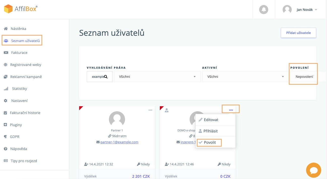This screenshot has width=327, height=179.
Task: Click the three-dots icon on DEMO e-shop card
Action: click(x=231, y=110)
